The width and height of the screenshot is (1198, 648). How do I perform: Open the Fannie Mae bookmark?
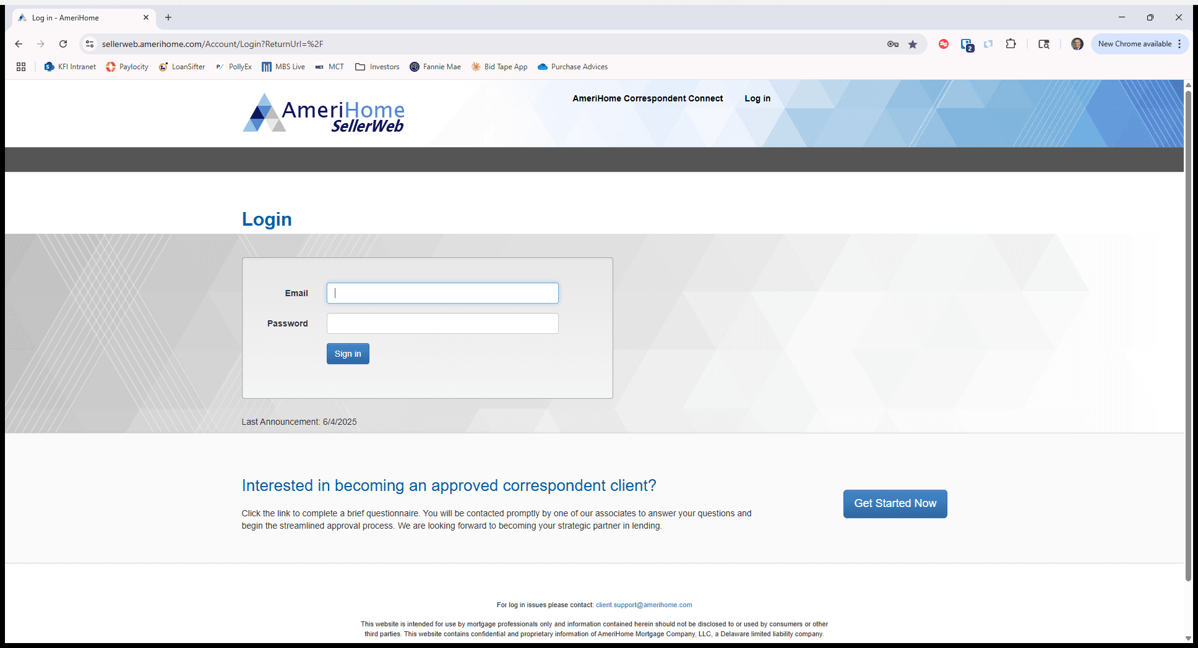coord(435,67)
